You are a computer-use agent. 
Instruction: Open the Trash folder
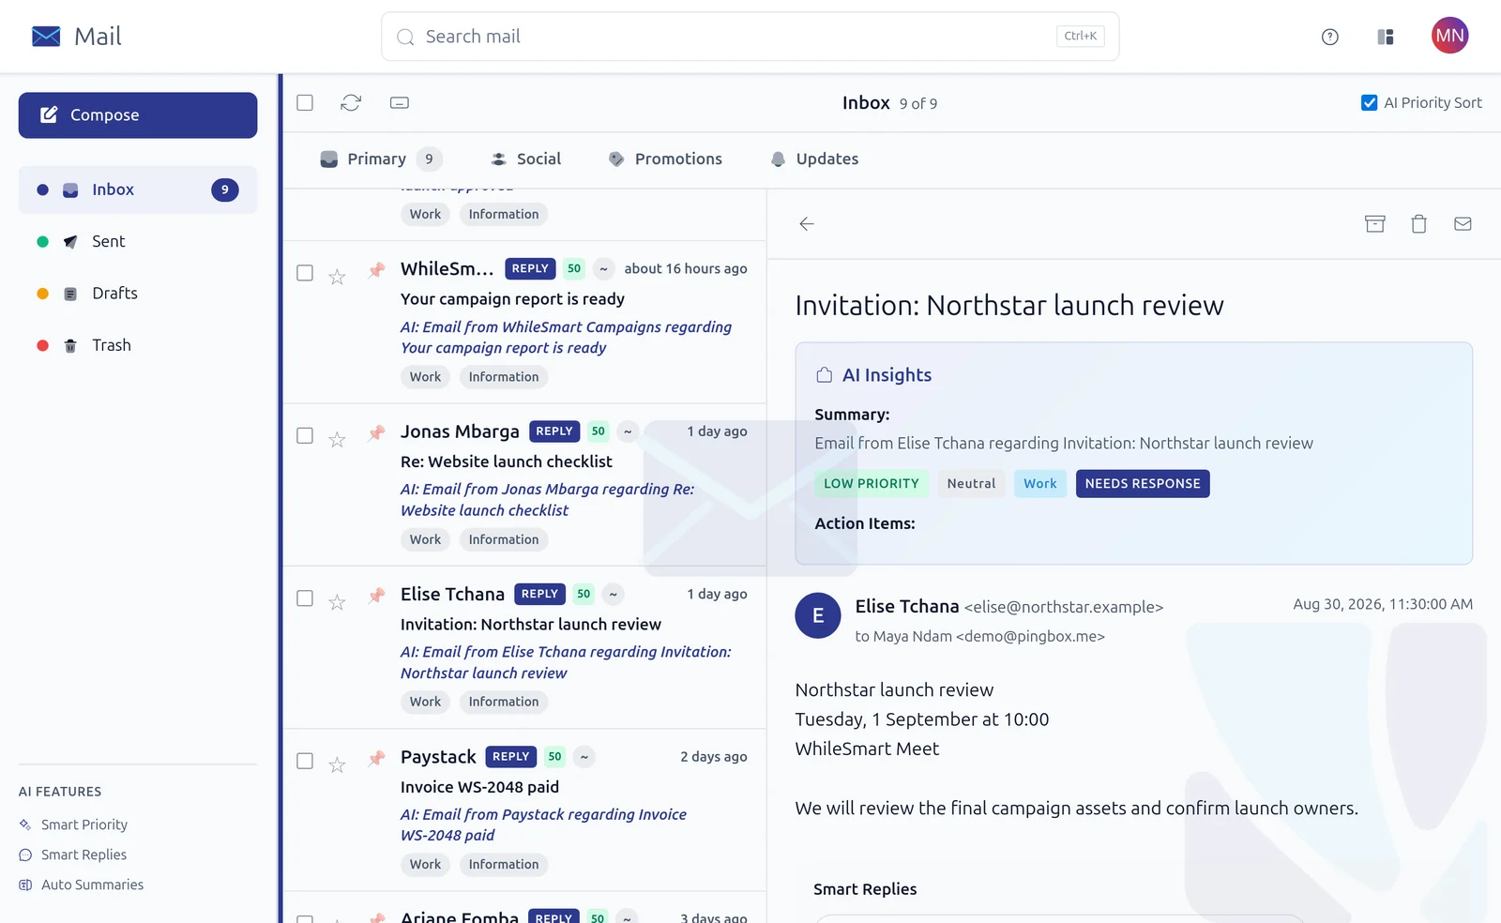(x=138, y=345)
